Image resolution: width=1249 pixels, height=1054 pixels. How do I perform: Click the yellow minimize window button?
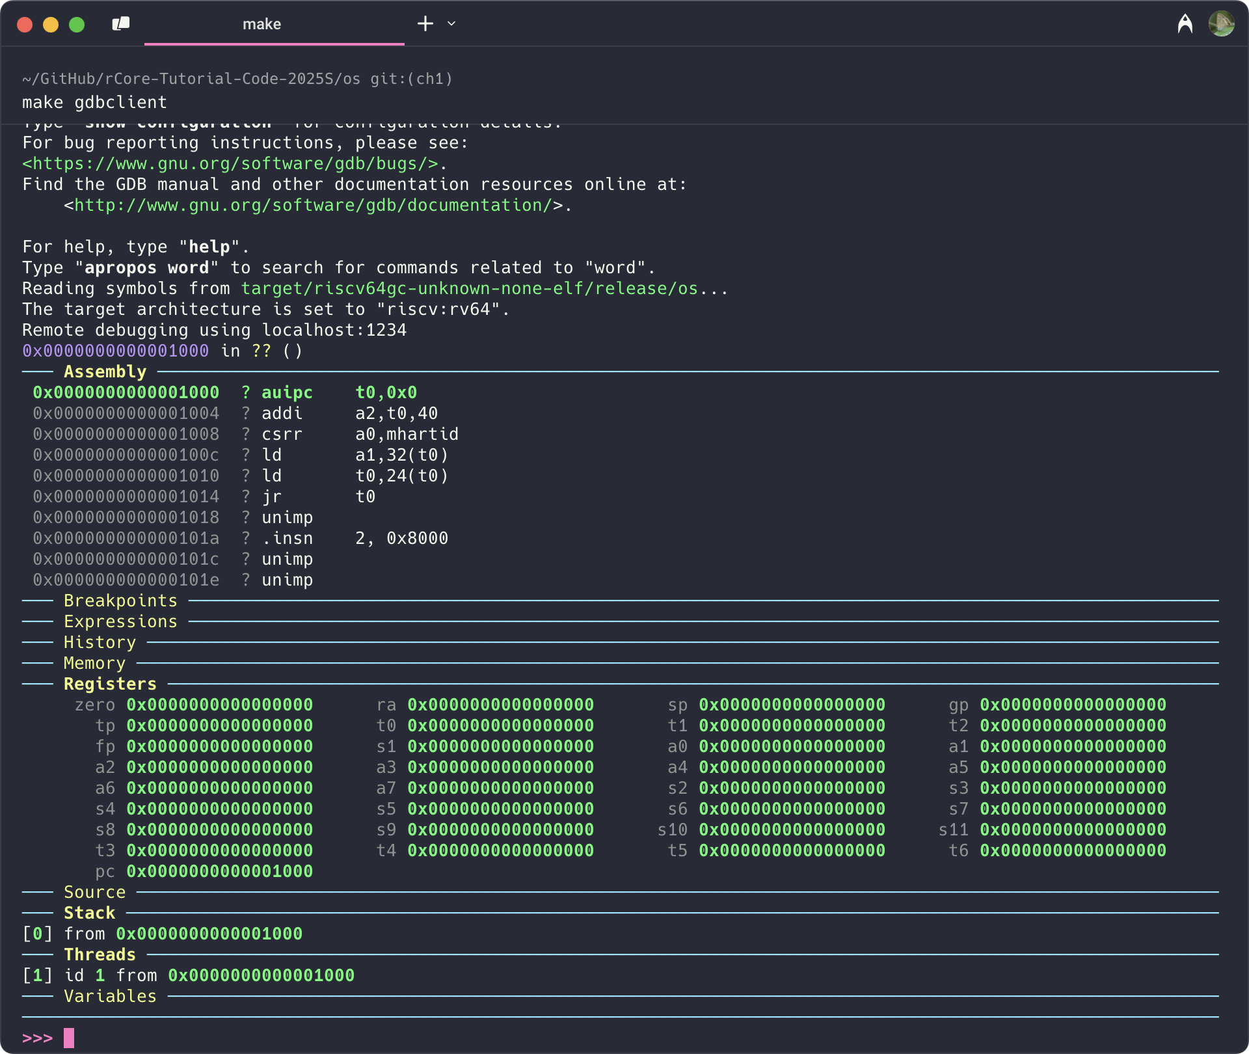51,25
